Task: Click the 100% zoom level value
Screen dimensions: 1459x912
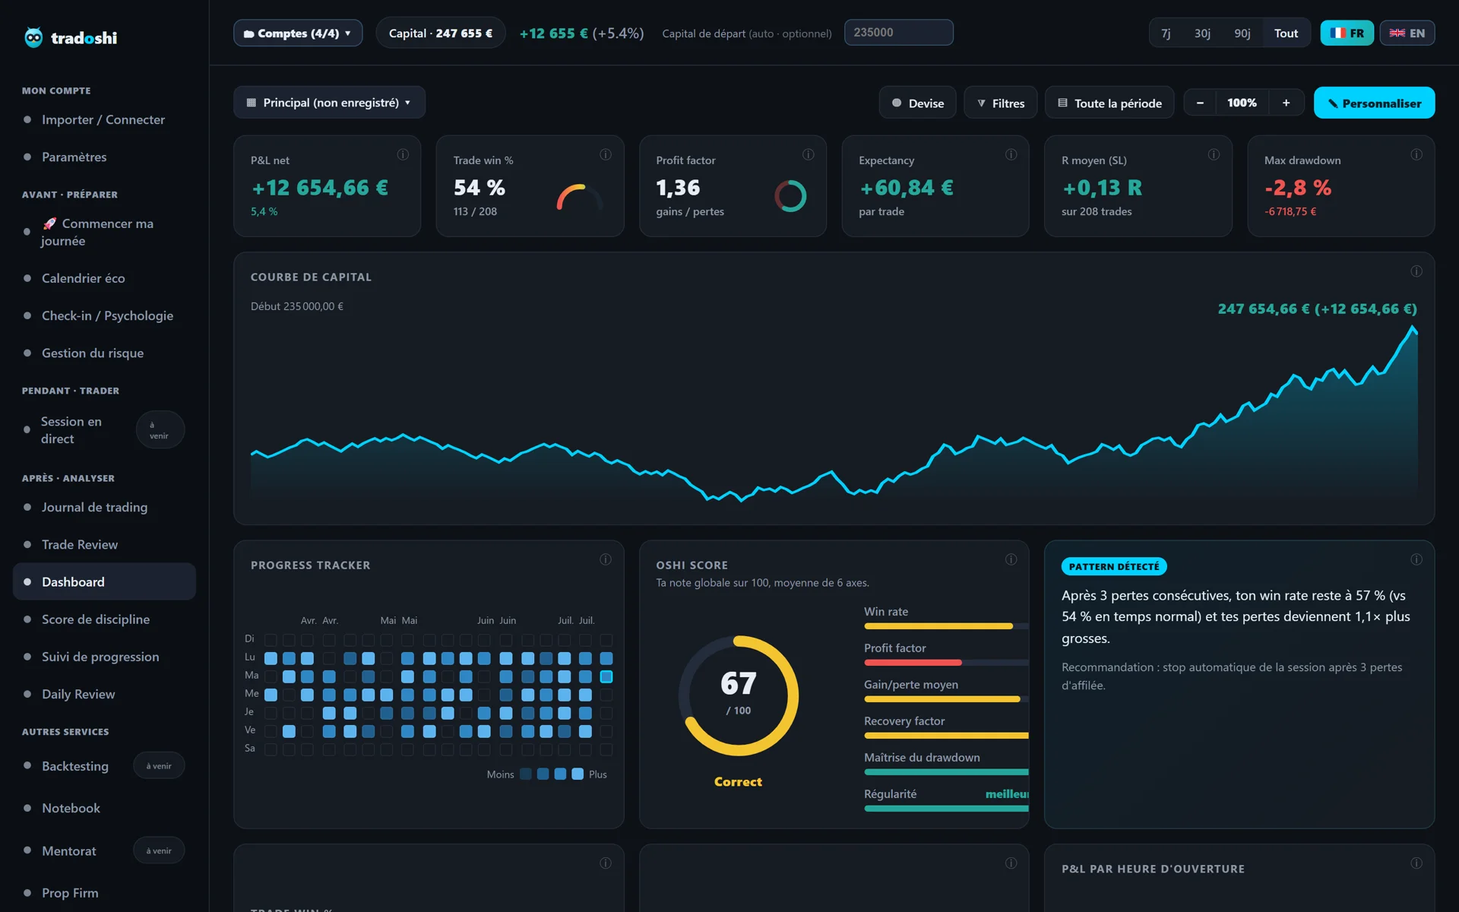Action: (x=1242, y=103)
